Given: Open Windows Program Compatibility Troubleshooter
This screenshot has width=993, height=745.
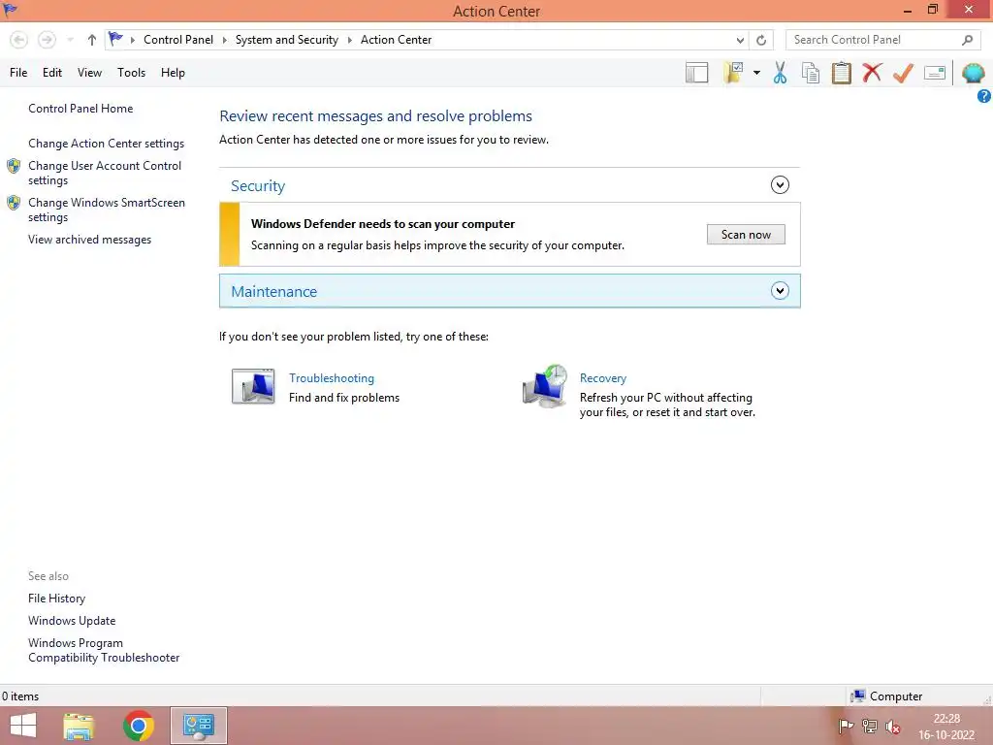Looking at the screenshot, I should (x=104, y=650).
